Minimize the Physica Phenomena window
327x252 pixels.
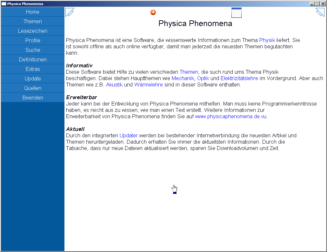coord(312,4)
